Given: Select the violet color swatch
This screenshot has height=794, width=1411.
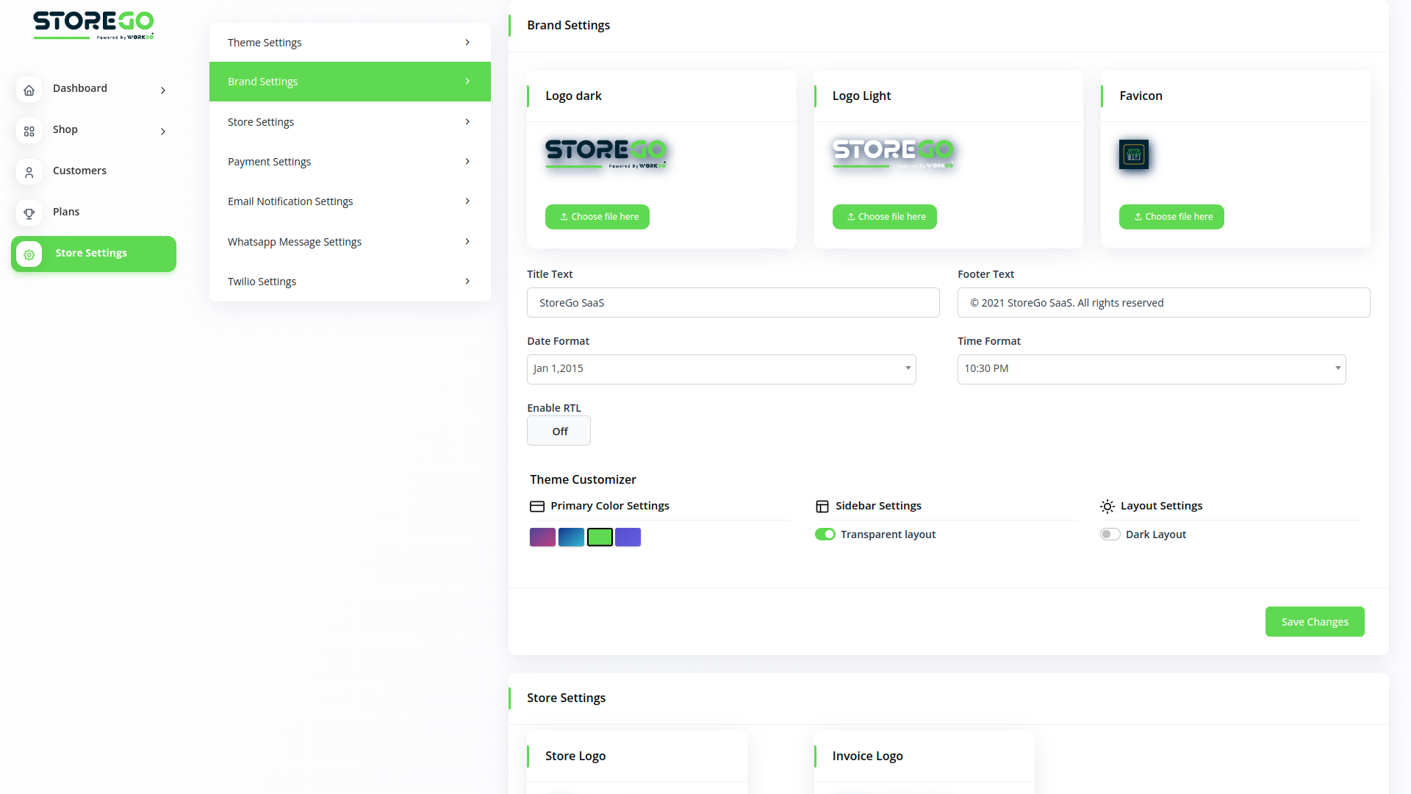Looking at the screenshot, I should point(628,537).
